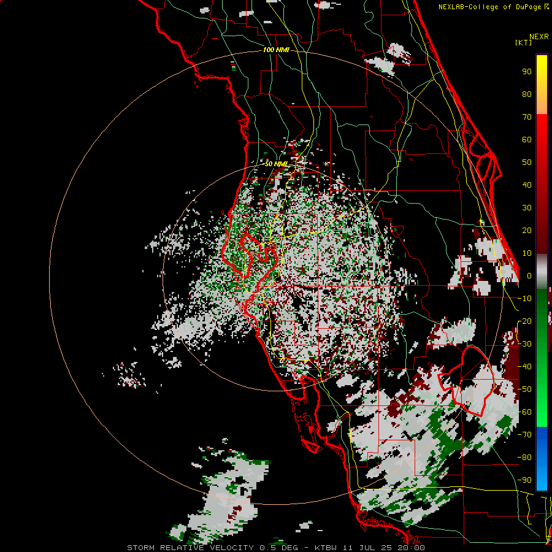552x552 pixels.
Task: Click the 0.5 DEG elevation text in caption
Action: pos(278,548)
